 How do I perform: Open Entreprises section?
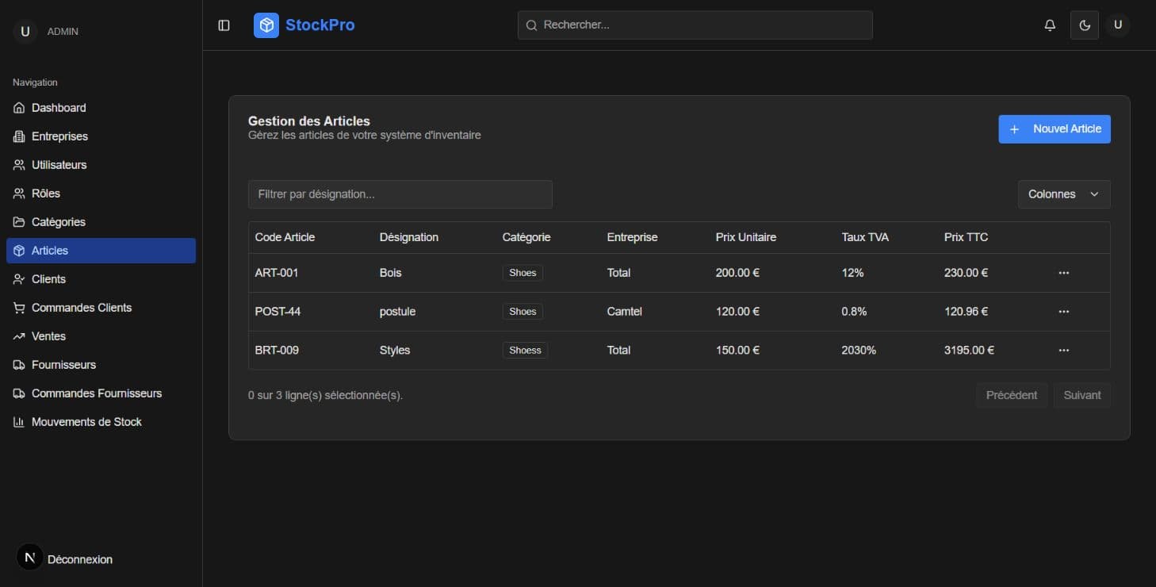click(x=101, y=136)
